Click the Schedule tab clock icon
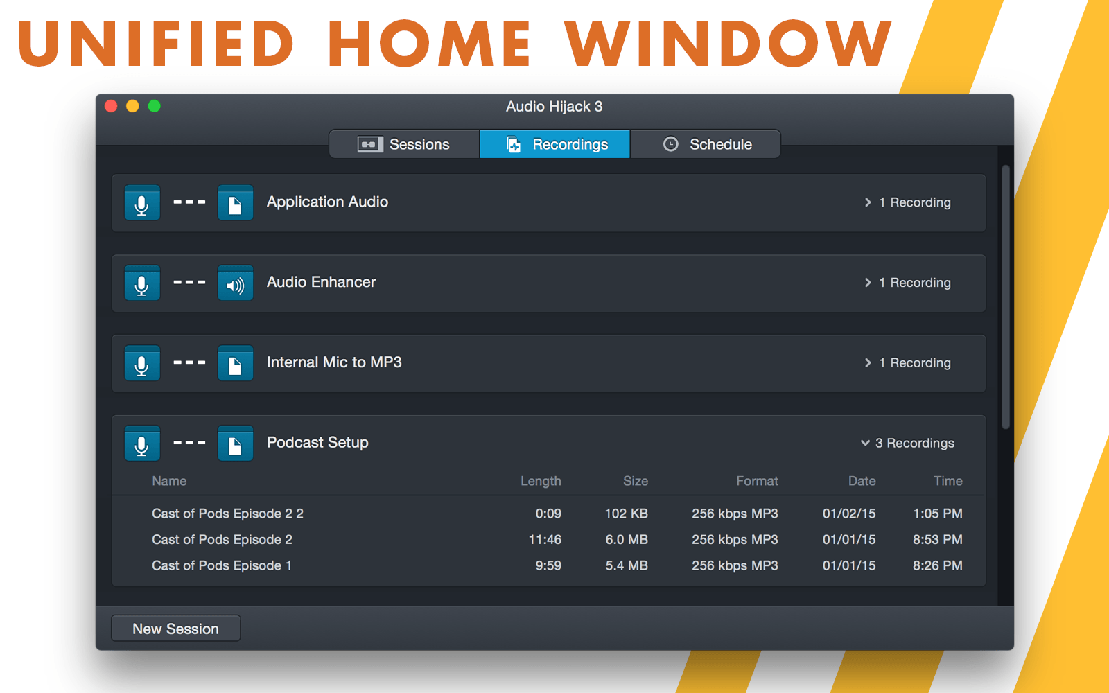Image resolution: width=1109 pixels, height=693 pixels. tap(671, 144)
